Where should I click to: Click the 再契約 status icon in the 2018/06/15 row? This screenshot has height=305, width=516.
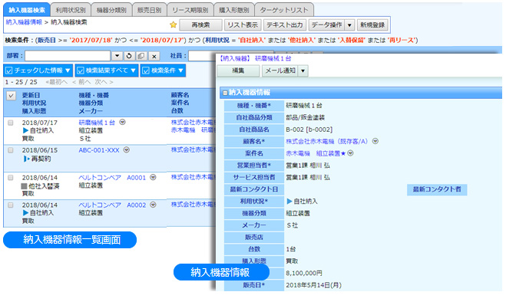26,159
